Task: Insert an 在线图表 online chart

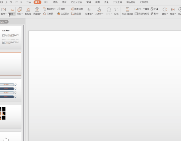Action: tap(63, 14)
